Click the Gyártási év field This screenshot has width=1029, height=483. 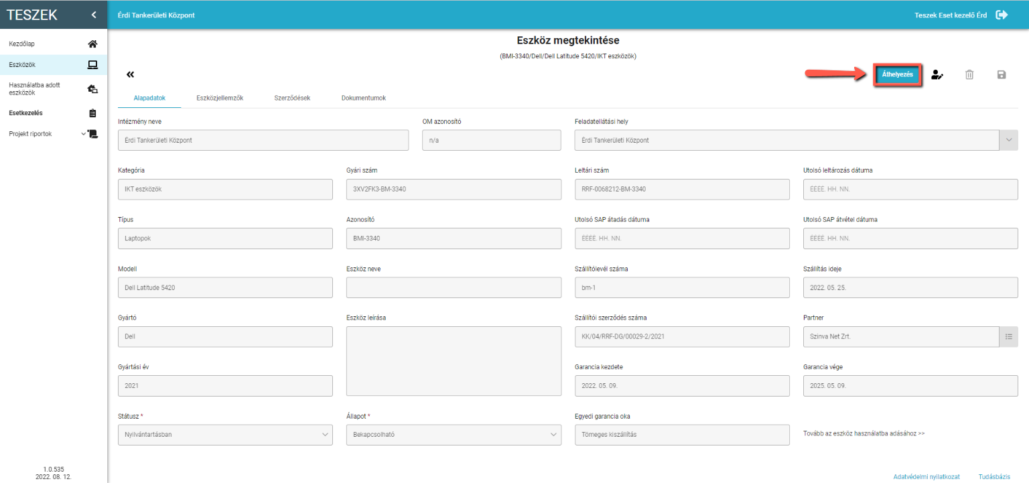pyautogui.click(x=225, y=385)
